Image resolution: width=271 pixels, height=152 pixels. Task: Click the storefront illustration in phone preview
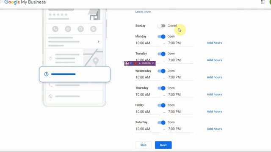(x=94, y=15)
